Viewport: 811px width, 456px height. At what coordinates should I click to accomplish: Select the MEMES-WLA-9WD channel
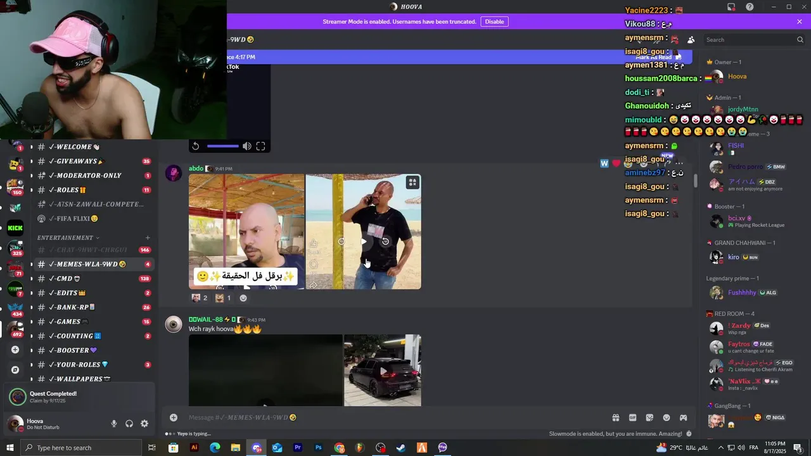pos(93,264)
